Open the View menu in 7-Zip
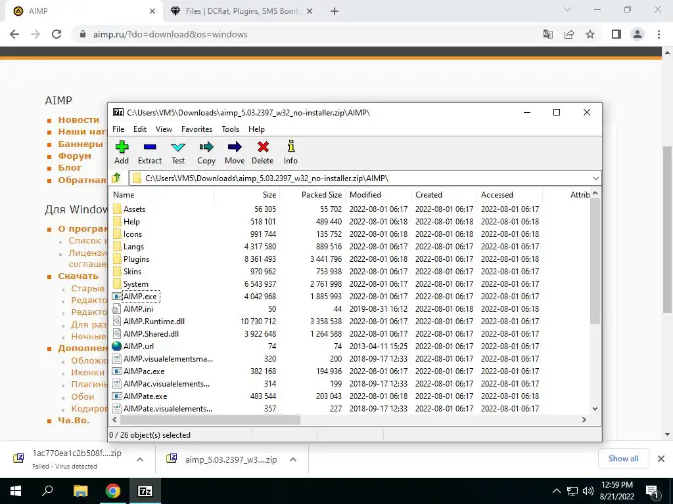Viewport: 673px width, 504px height. (164, 129)
